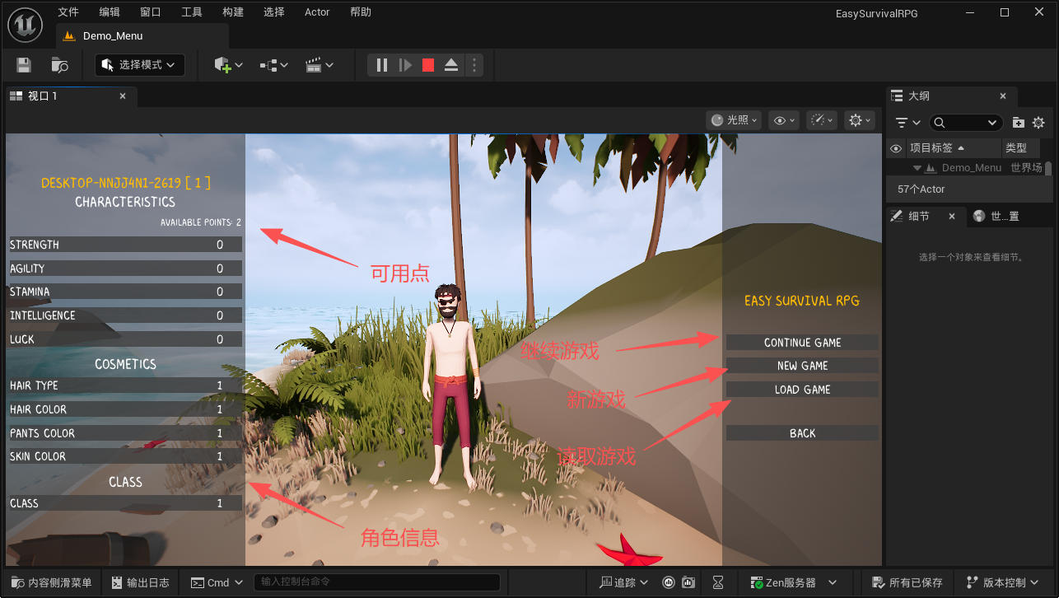1059x598 pixels.
Task: Click the BACK menu button
Action: [803, 433]
